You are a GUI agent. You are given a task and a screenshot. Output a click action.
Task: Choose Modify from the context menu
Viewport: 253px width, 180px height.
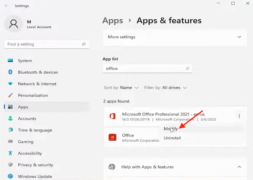pos(171,129)
